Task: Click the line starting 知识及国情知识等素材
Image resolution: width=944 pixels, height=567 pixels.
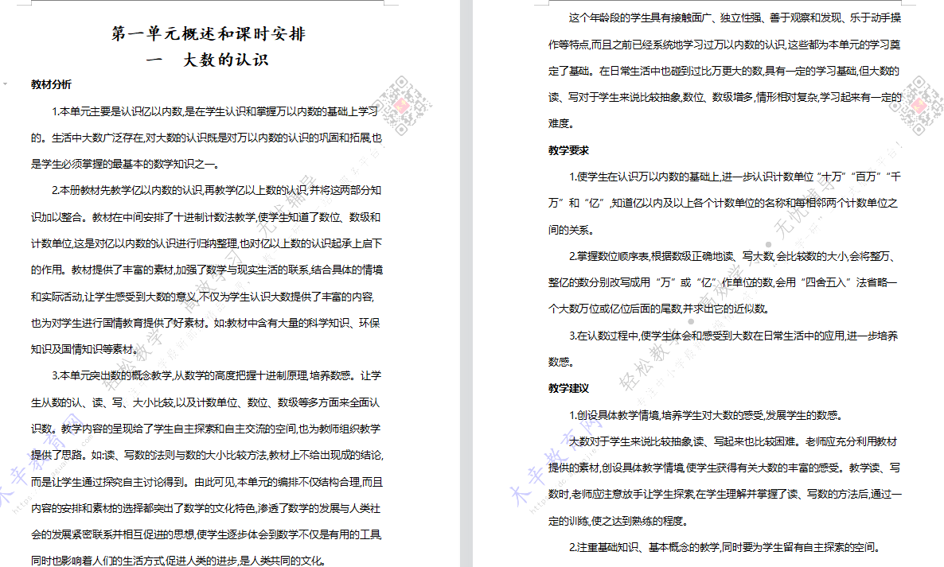Action: tap(84, 349)
